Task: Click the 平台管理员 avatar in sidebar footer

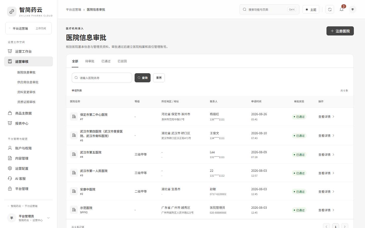Action: tap(12, 218)
